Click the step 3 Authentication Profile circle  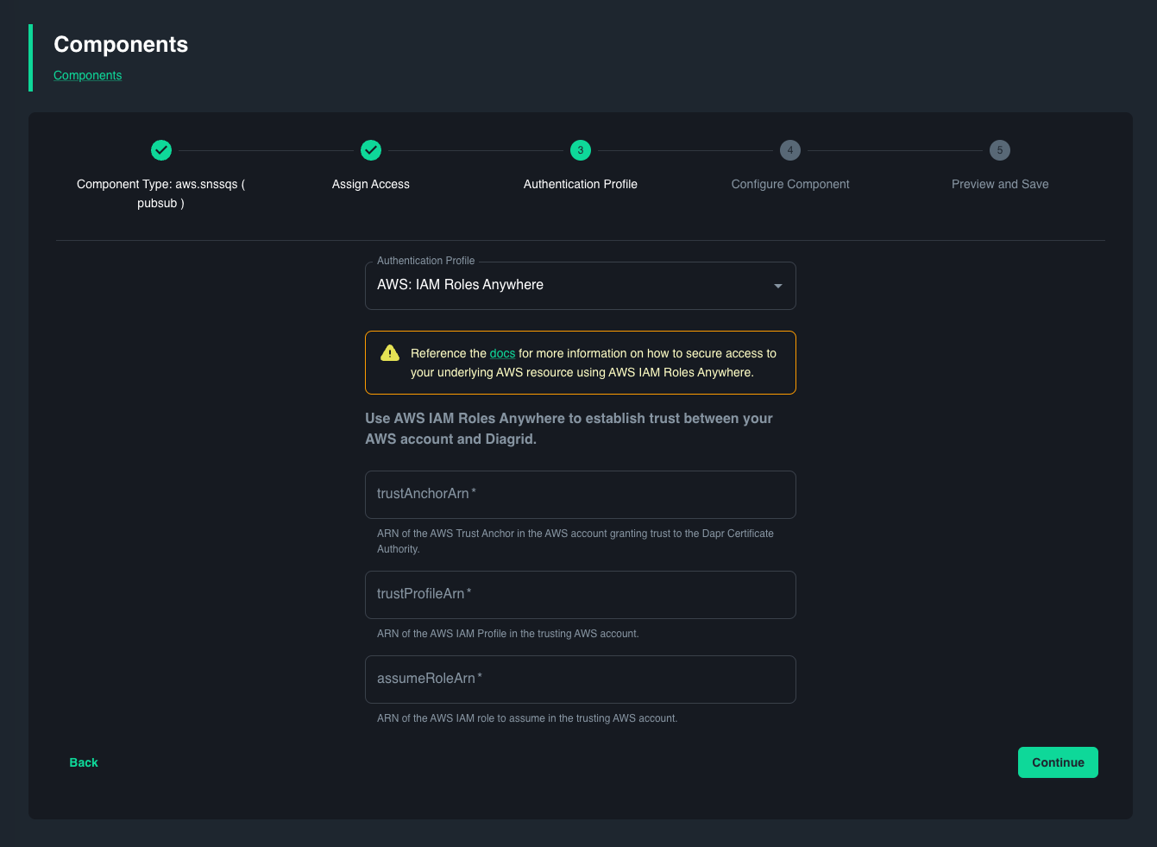tap(581, 150)
